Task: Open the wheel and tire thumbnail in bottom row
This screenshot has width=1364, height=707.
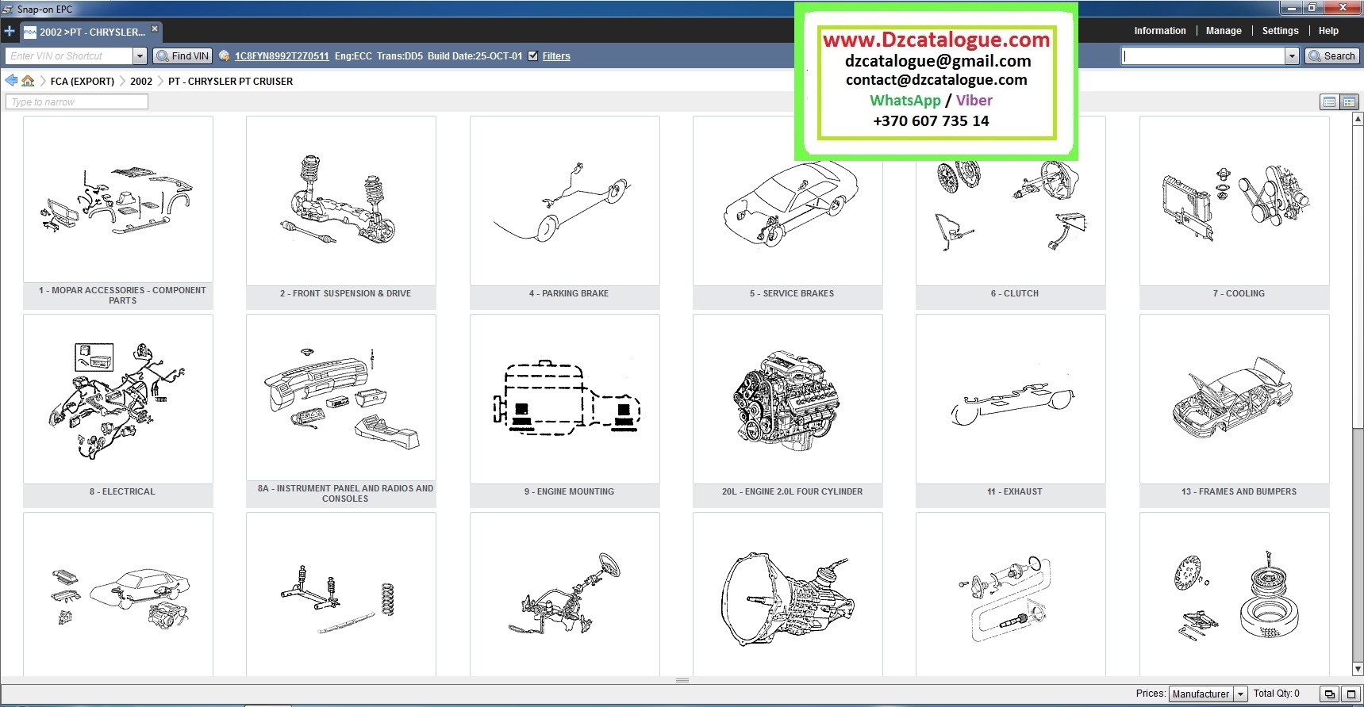Action: (x=1235, y=594)
